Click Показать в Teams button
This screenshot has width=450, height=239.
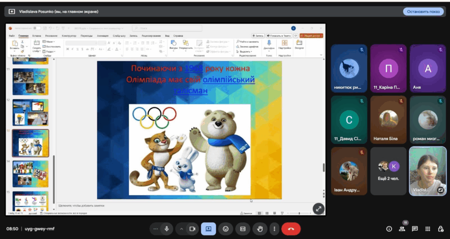coord(279,36)
